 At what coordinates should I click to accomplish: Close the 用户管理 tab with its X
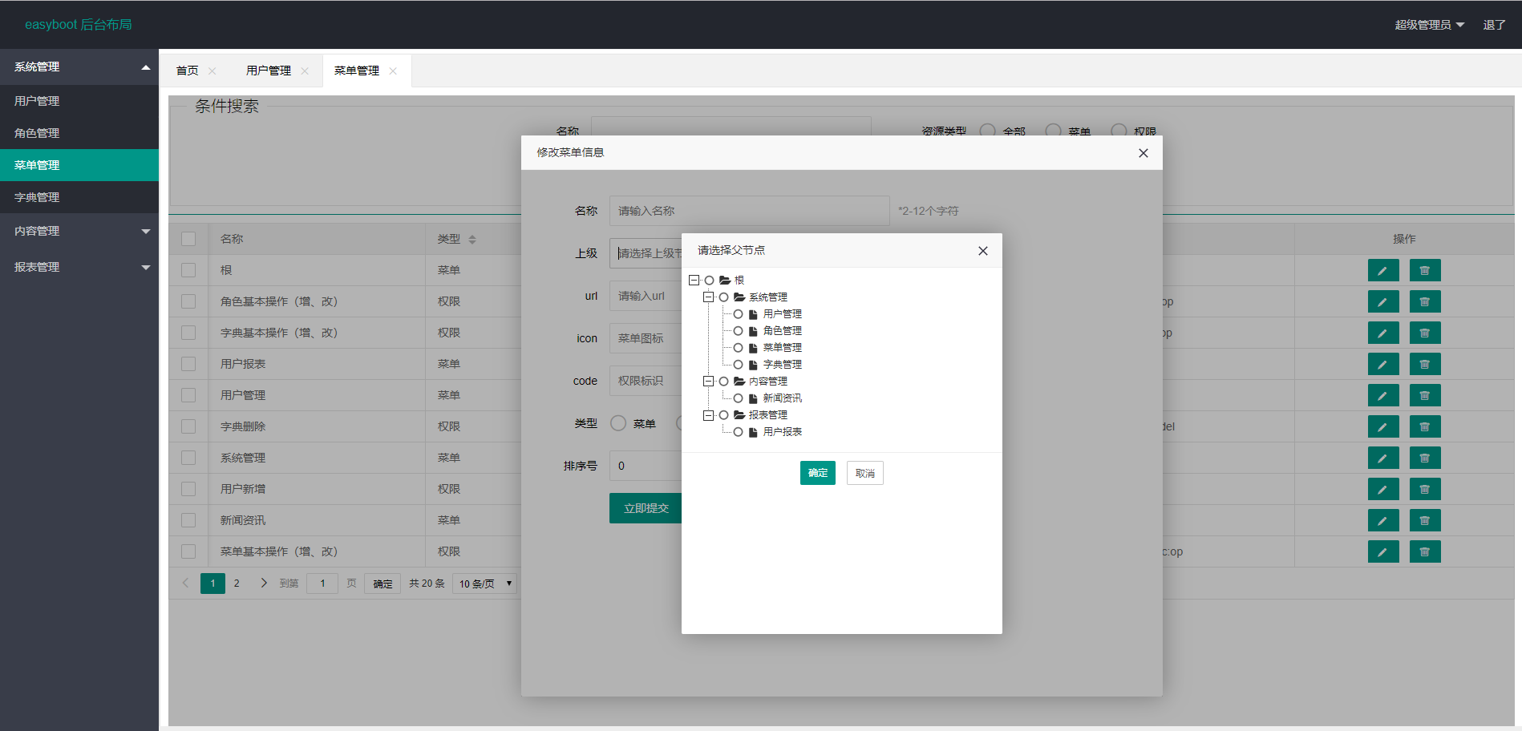305,71
